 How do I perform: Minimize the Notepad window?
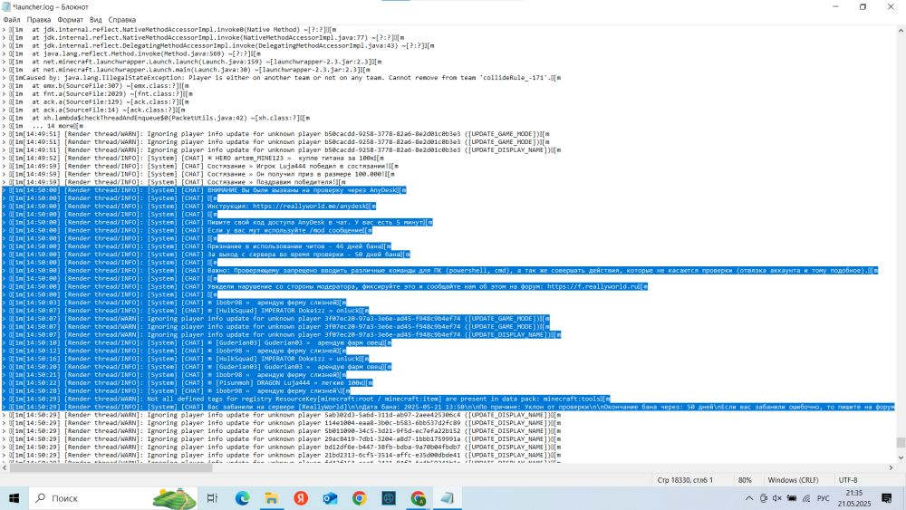pos(835,7)
